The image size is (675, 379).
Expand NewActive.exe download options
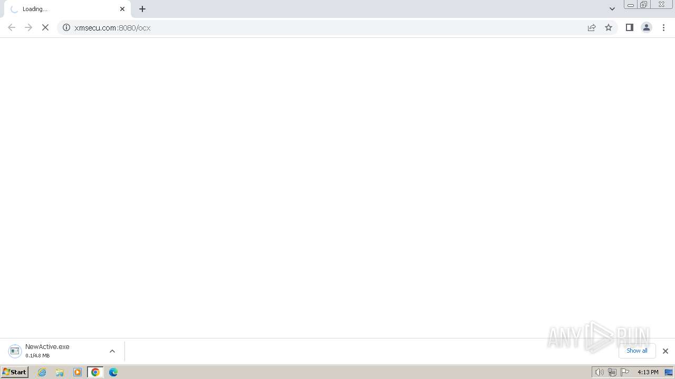tap(112, 351)
